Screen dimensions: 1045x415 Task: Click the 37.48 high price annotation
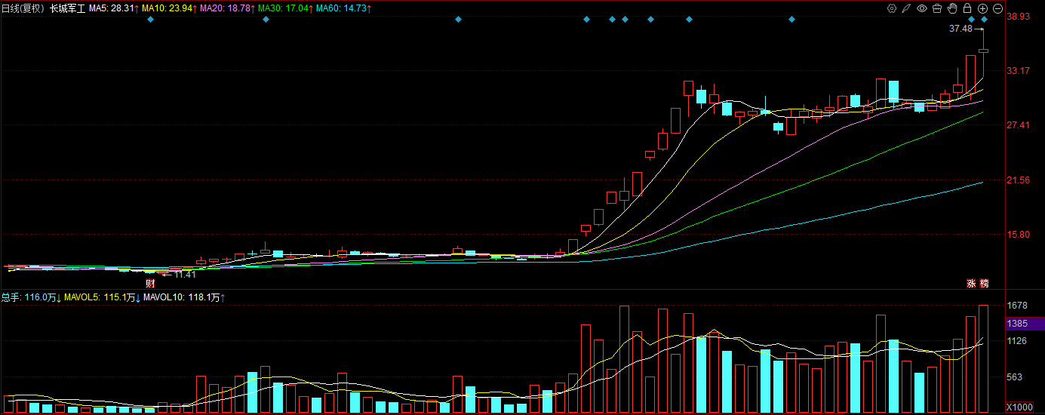[x=960, y=29]
